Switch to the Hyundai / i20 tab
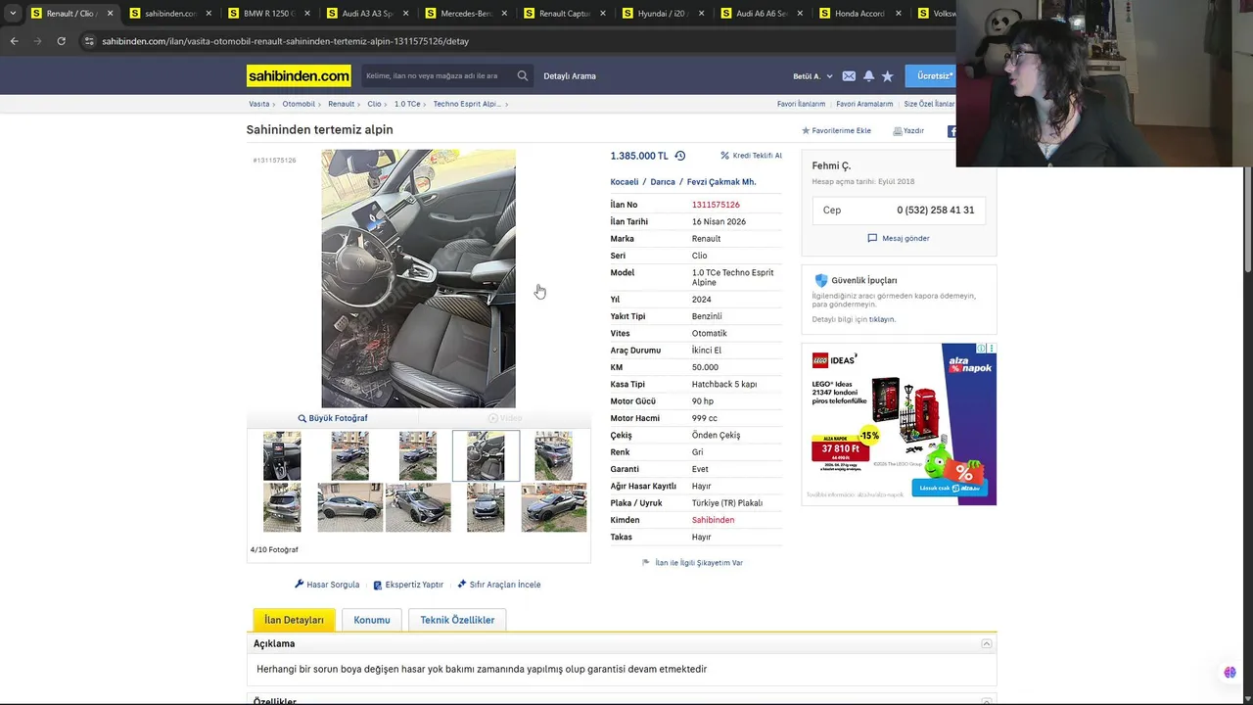 tap(661, 14)
